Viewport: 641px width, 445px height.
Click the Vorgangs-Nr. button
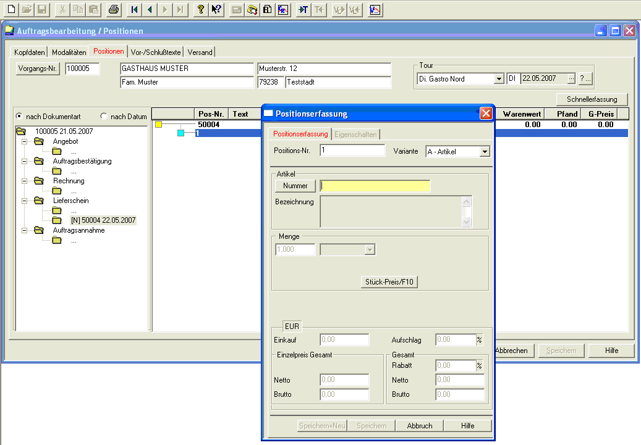coord(38,68)
